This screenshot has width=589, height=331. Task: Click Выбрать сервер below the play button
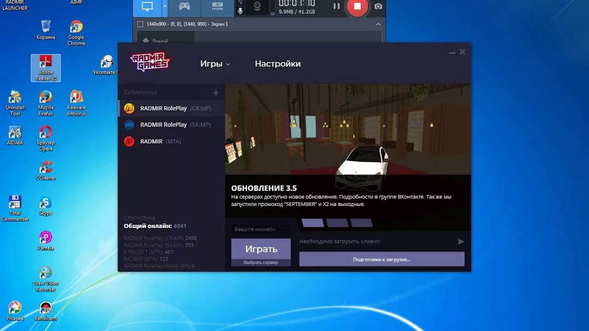(x=261, y=263)
